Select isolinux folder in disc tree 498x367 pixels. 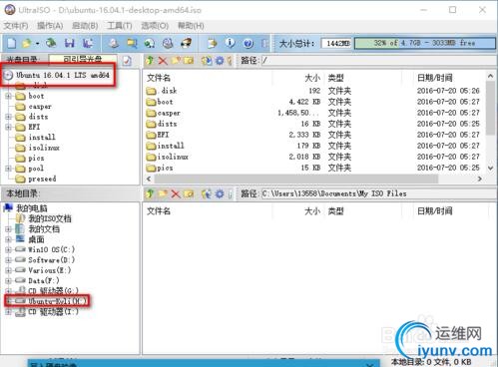pos(44,148)
